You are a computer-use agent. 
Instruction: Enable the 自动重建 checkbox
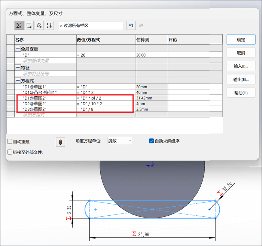tap(10, 142)
